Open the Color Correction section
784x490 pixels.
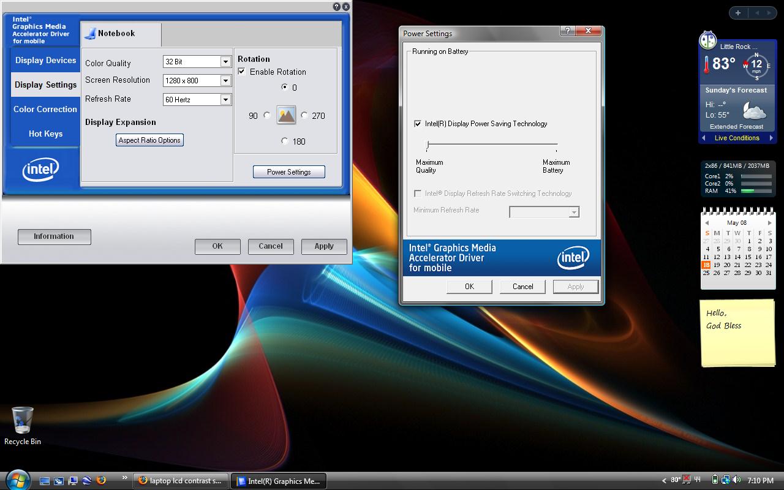pos(45,109)
